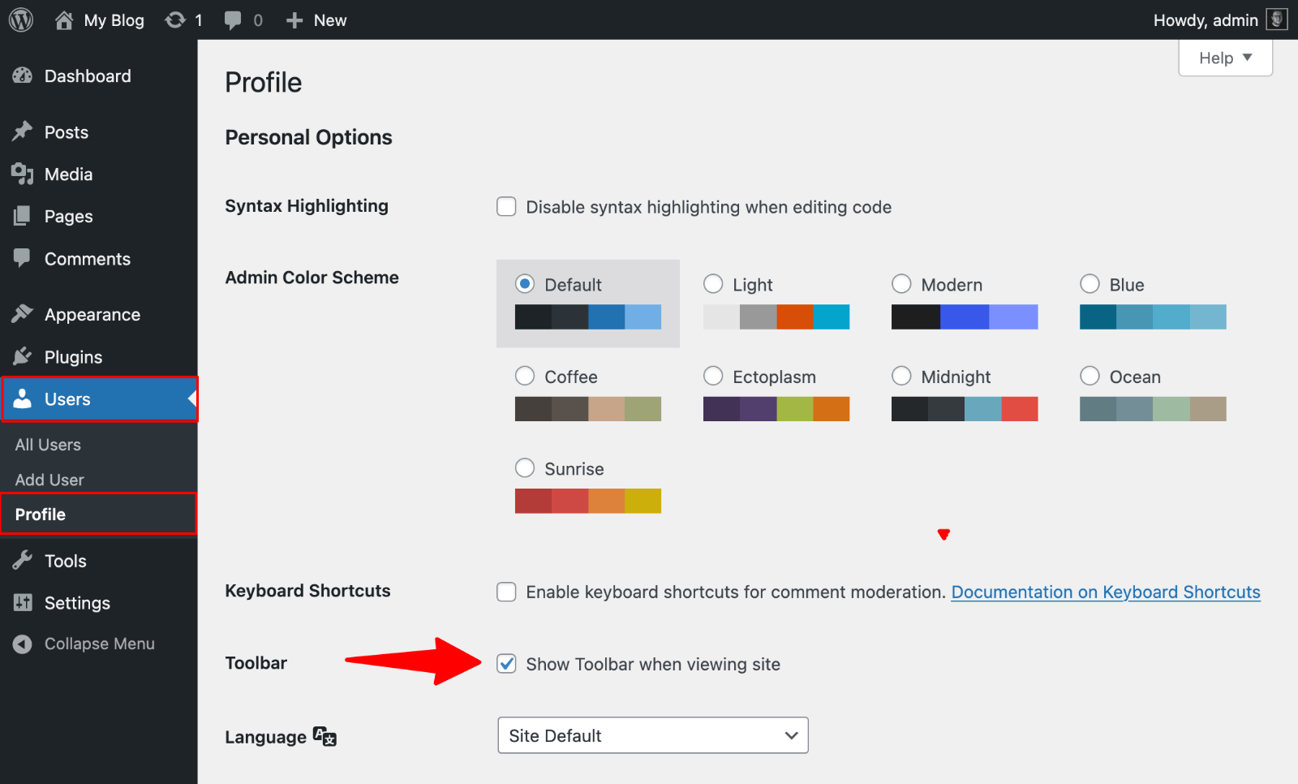Click the comments bubble icon in admin bar

coord(233,20)
